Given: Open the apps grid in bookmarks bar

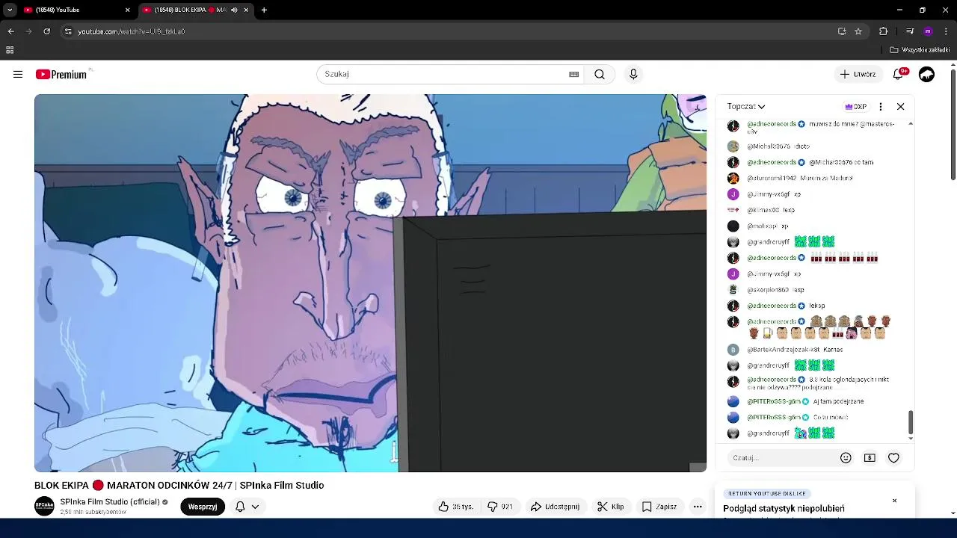Looking at the screenshot, I should [x=10, y=50].
